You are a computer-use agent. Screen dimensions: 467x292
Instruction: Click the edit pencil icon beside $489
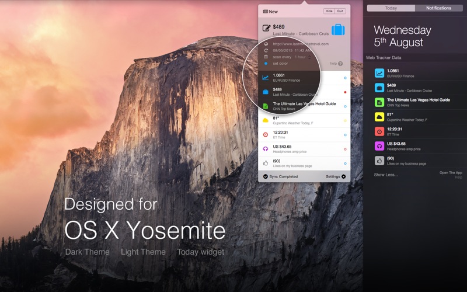tap(266, 28)
